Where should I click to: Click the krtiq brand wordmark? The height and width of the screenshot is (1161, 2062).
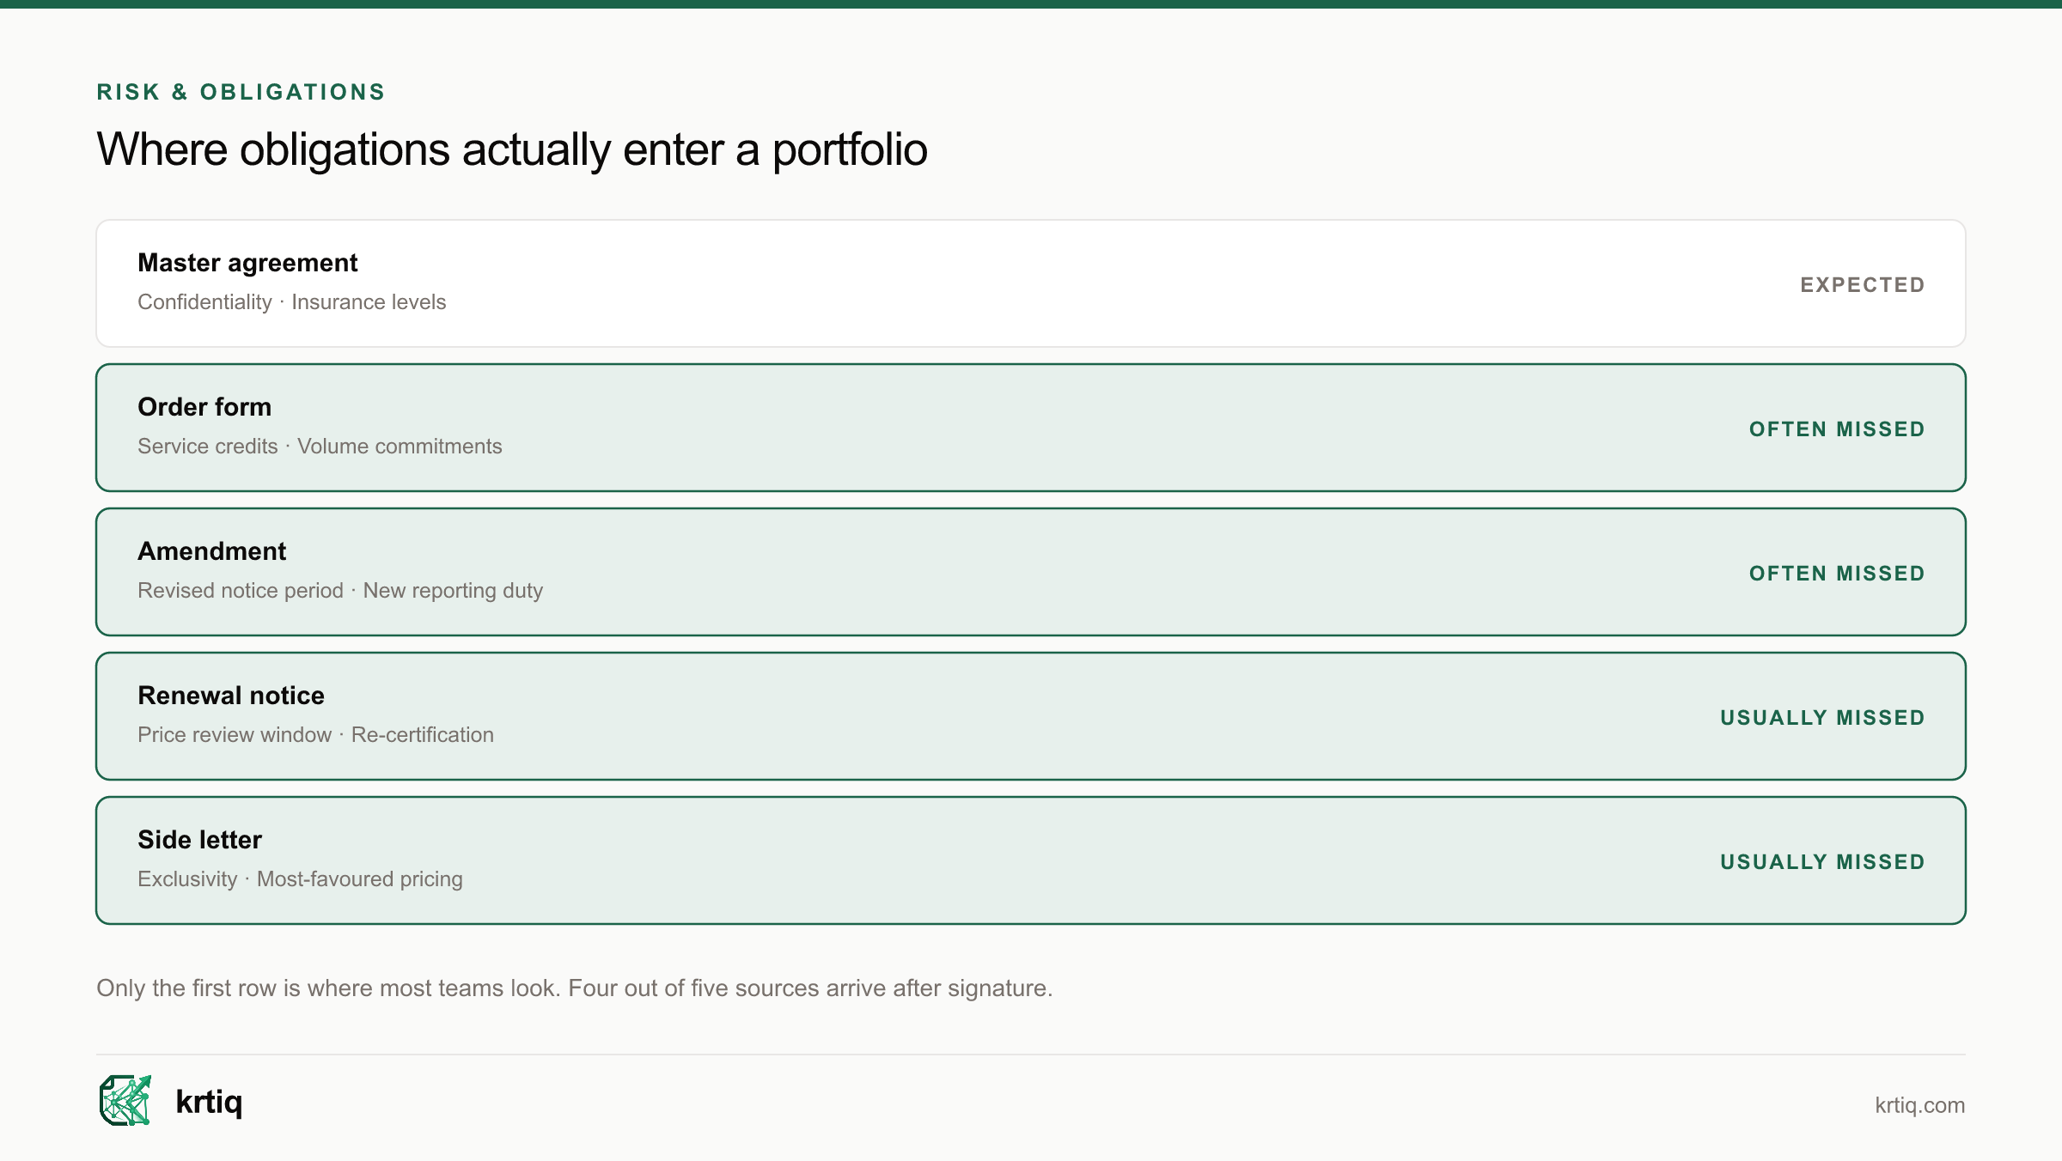(209, 1101)
